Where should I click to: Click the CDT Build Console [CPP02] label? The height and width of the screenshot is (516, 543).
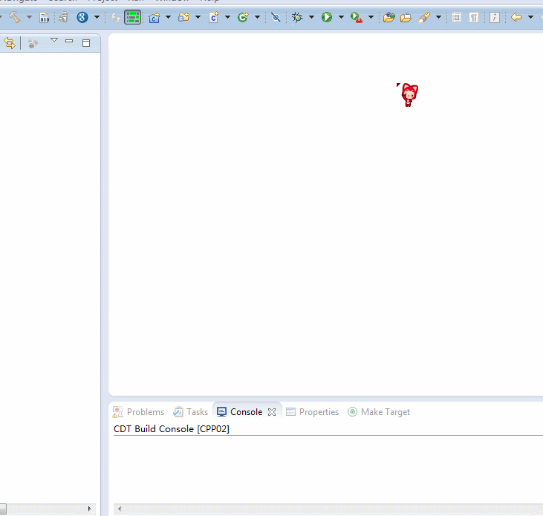(x=172, y=429)
